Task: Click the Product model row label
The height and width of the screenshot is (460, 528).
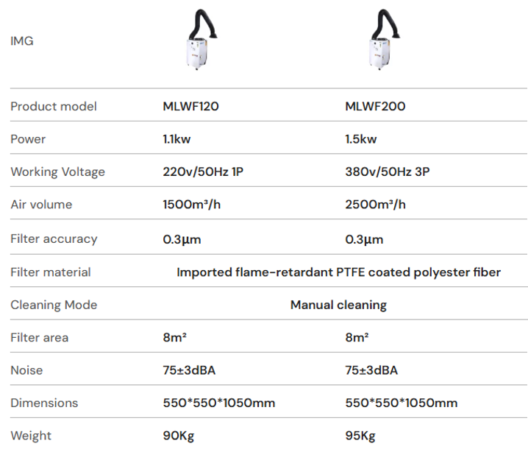Action: (x=54, y=106)
